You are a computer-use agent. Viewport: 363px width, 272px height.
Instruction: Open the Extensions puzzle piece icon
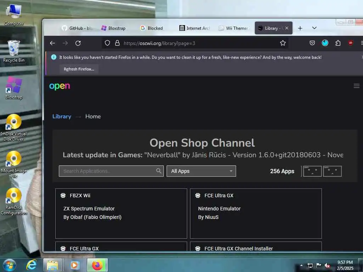[338, 43]
